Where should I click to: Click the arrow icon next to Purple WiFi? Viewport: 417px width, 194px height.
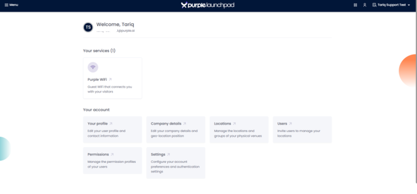[x=110, y=79]
